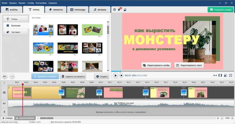Screen dimensions: 235x124
Task: Select Заставки in the side list
Action: (x=16, y=32)
